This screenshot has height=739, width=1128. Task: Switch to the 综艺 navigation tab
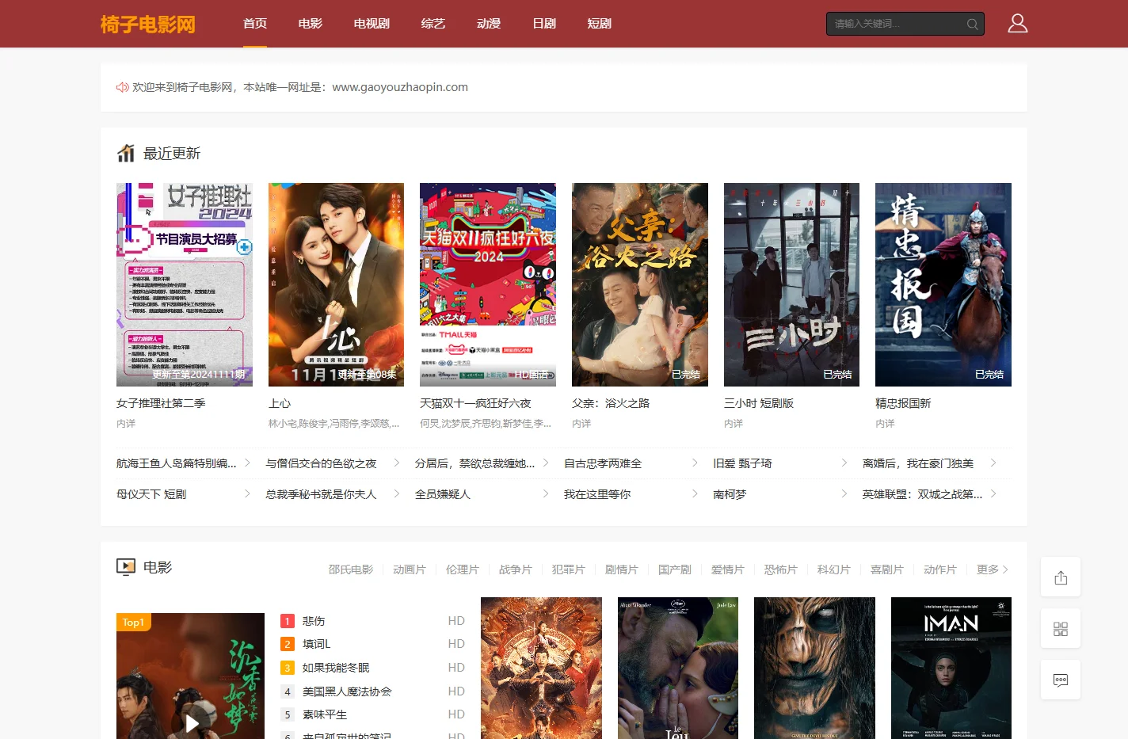[433, 24]
